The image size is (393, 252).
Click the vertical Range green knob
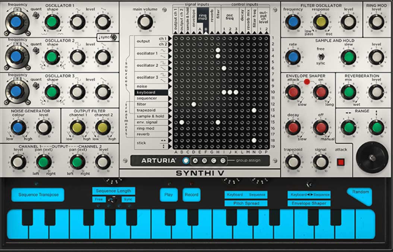[376, 127]
